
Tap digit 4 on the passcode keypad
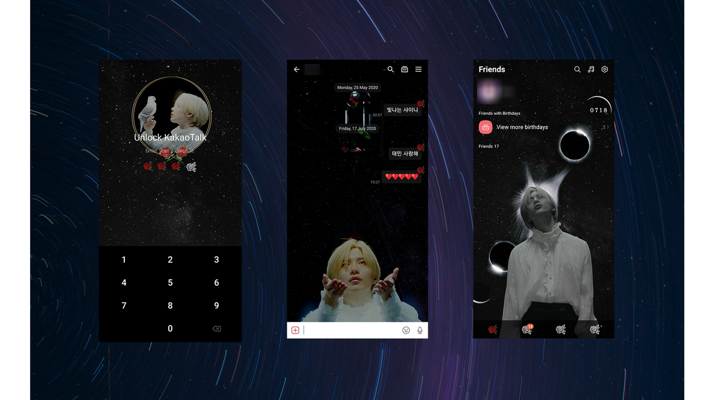coord(124,283)
